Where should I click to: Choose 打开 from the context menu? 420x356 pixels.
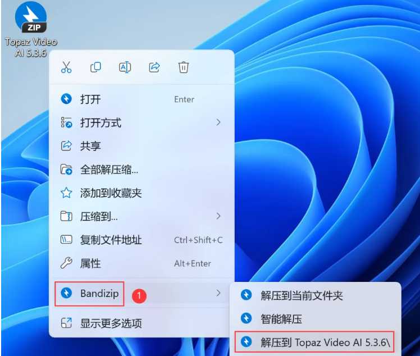90,99
